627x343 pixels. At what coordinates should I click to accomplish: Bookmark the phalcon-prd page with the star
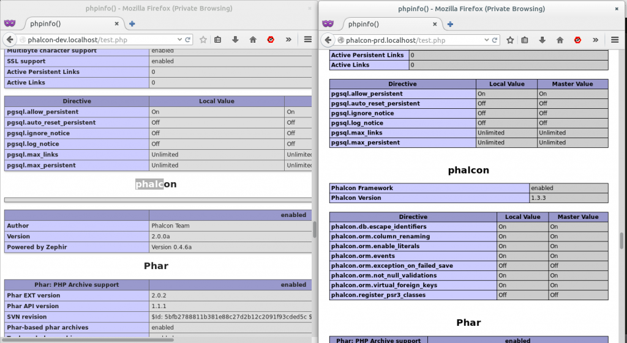pyautogui.click(x=510, y=40)
